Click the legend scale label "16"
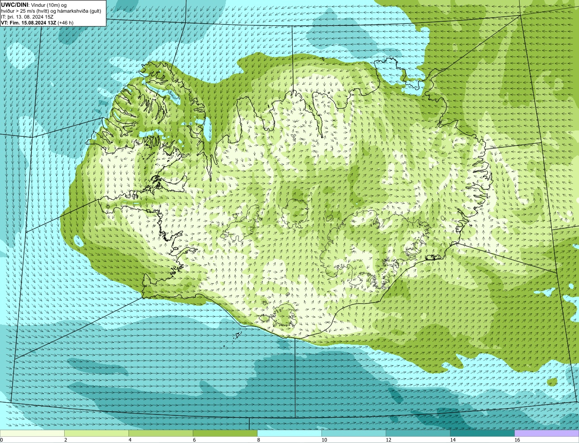 click(x=517, y=440)
